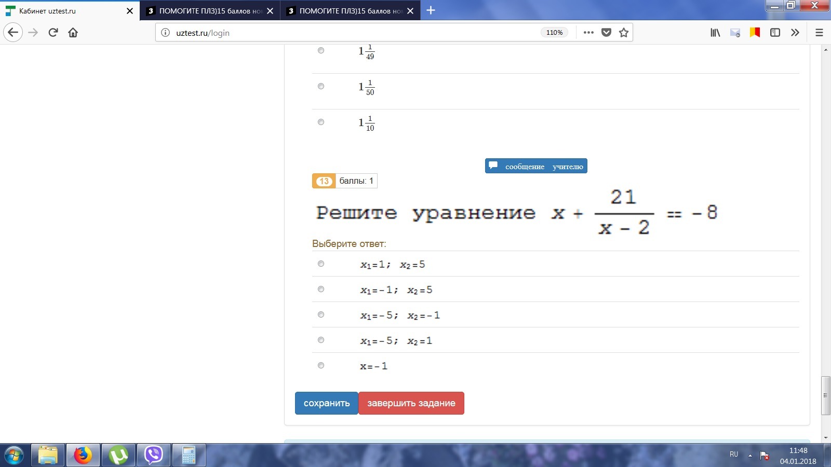Expand more toolbar tools chevron
Viewport: 831px width, 467px height.
click(795, 33)
